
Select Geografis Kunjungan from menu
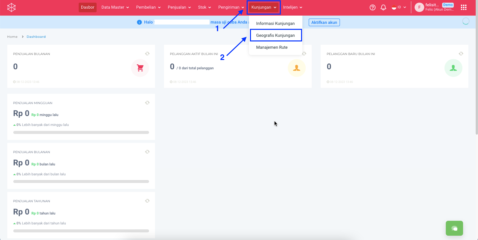276,35
